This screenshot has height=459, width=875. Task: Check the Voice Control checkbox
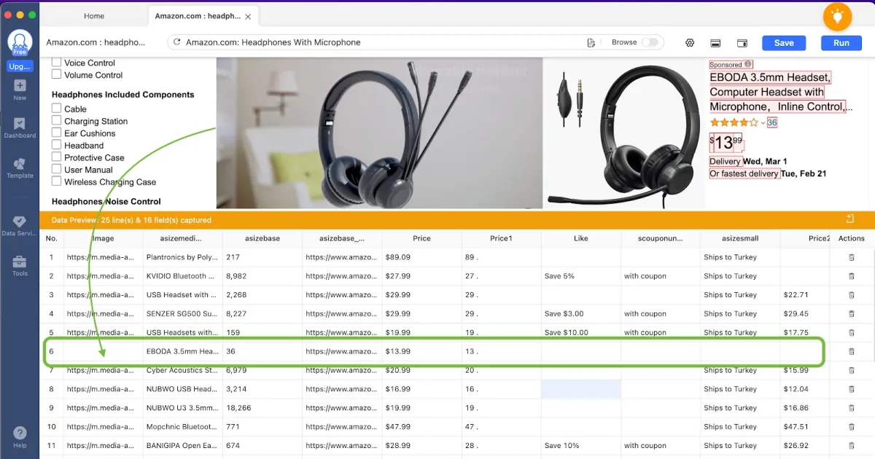[56, 62]
